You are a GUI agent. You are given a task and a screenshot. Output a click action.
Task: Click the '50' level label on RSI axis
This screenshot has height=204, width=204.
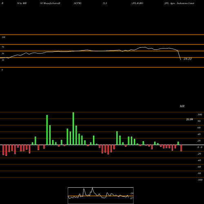tap(3, 53)
